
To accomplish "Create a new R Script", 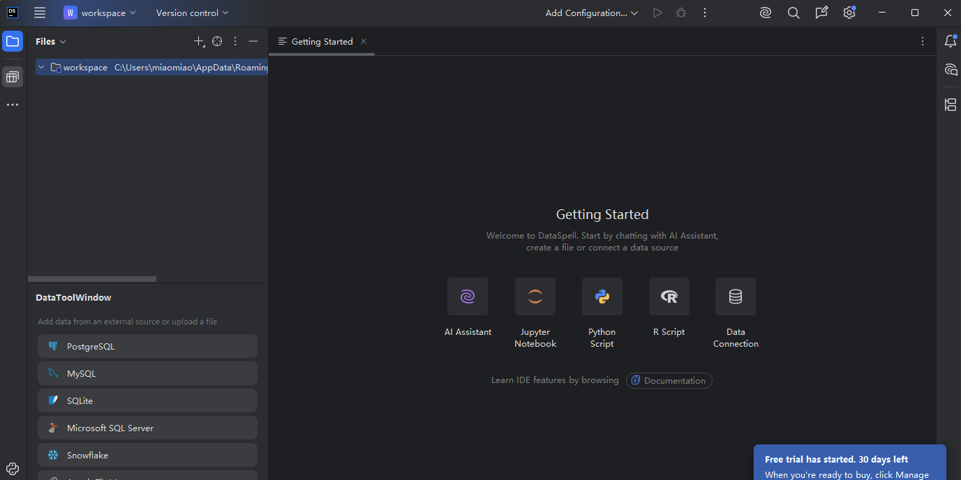I will (669, 297).
